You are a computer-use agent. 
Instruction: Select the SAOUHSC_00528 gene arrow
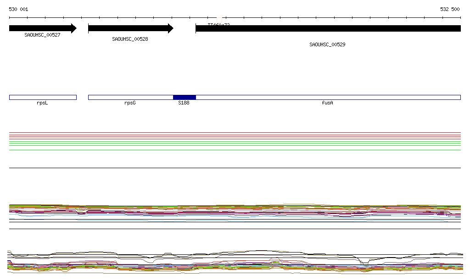tap(130, 28)
